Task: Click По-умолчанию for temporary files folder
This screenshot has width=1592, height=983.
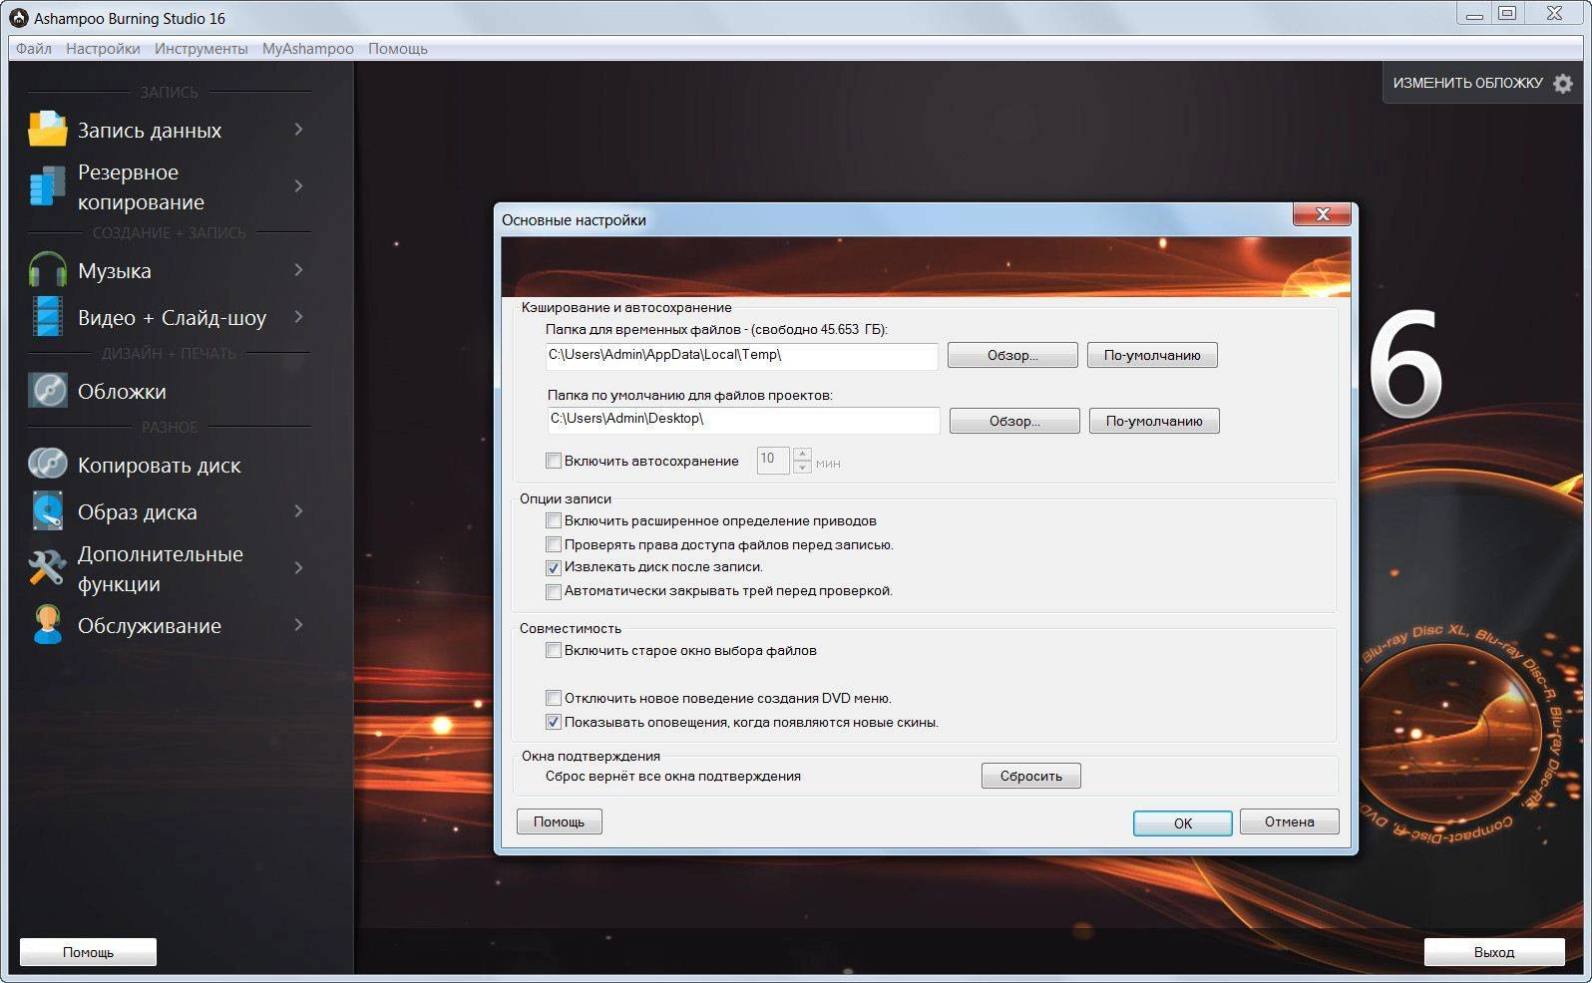Action: click(1152, 355)
